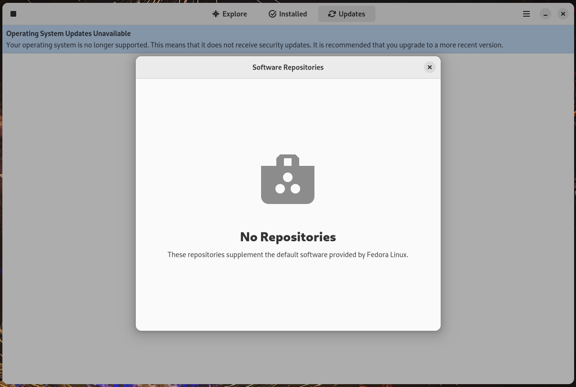Click the X on the Software Repositories dialog
576x387 pixels.
pos(429,67)
